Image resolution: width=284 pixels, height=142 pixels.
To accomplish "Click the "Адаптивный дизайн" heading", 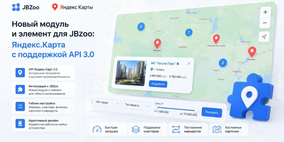I will point(43,120).
